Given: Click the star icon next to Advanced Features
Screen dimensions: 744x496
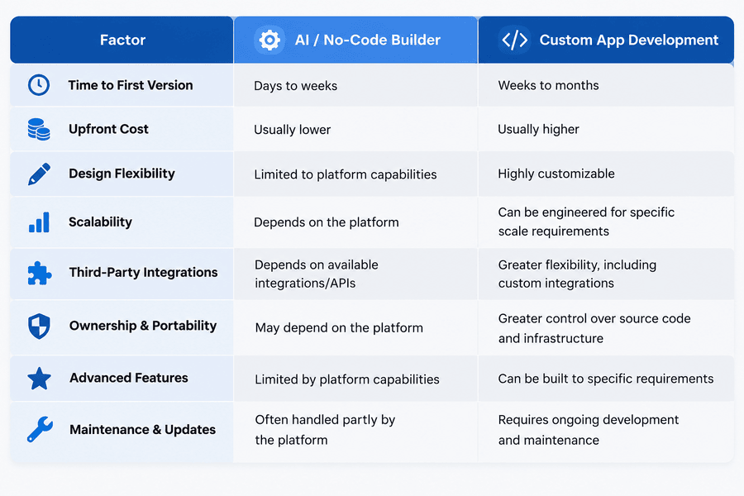Looking at the screenshot, I should pyautogui.click(x=39, y=379).
